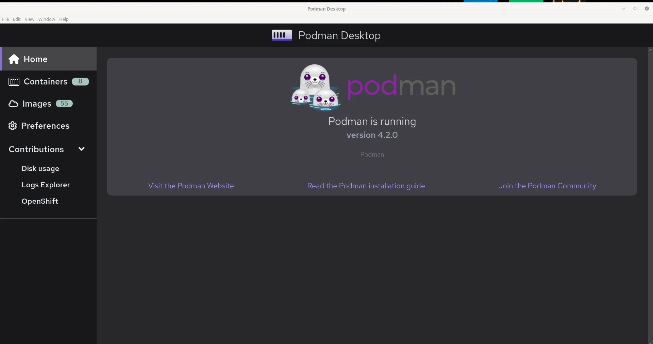Viewport: 653px width, 344px height.
Task: Read the Podman installation guide
Action: point(366,186)
